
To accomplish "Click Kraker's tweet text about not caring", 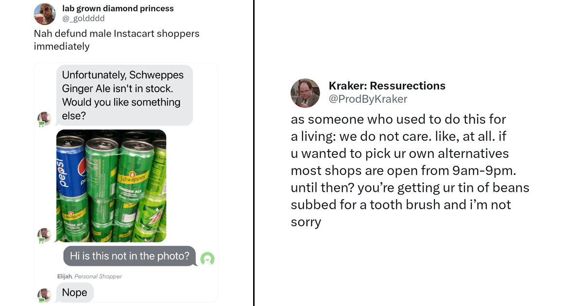I will point(410,170).
